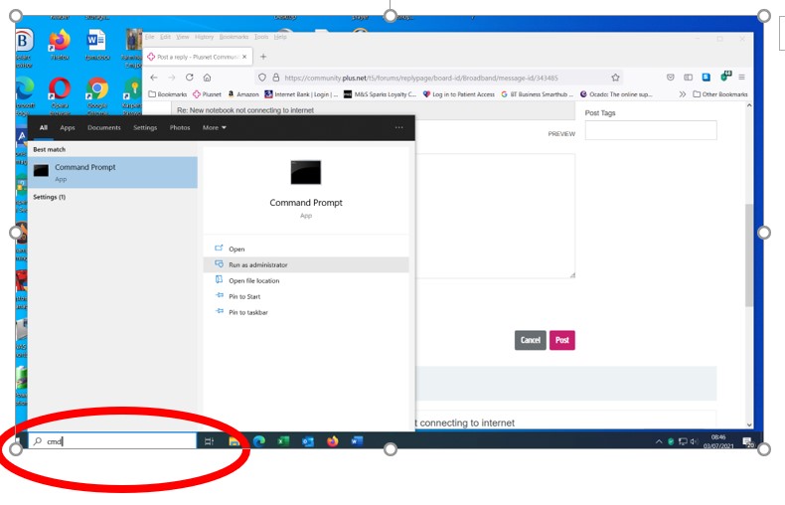The width and height of the screenshot is (785, 505).
Task: Reload the Plusnet Community page in Firefox
Action: pyautogui.click(x=189, y=78)
